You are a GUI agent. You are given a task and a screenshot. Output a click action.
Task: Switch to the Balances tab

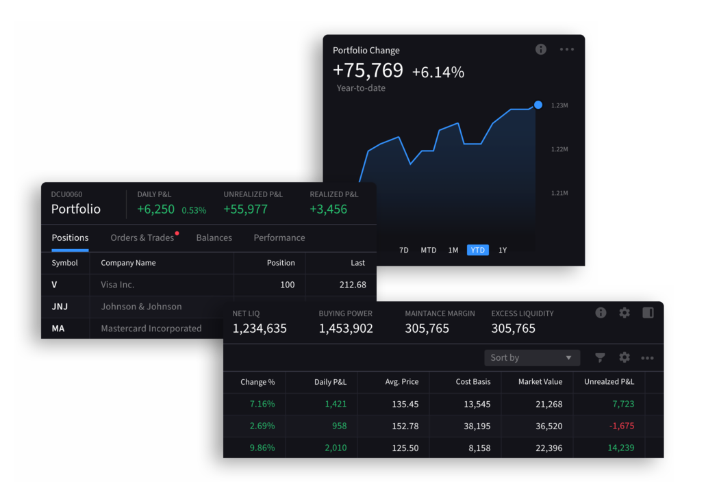pos(214,238)
